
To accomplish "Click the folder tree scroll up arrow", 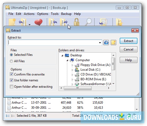I will (x=113, y=55).
